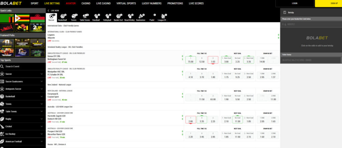Select draw odds 3.70 for Montpellier match
Viewport: 342px width, 148px height.
pyautogui.click(x=202, y=75)
